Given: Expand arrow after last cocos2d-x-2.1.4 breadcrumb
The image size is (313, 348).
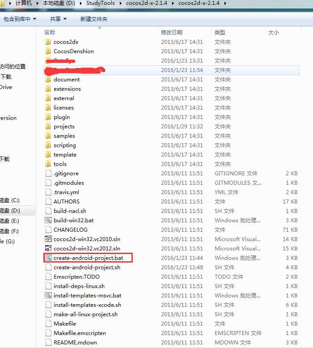Looking at the screenshot, I should 225,3.
